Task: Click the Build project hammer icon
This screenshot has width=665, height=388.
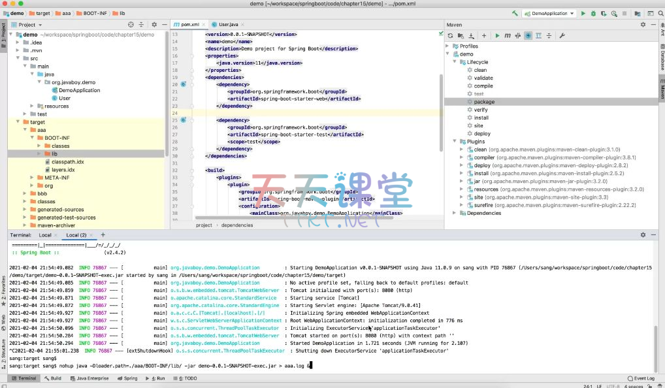Action: (x=515, y=13)
